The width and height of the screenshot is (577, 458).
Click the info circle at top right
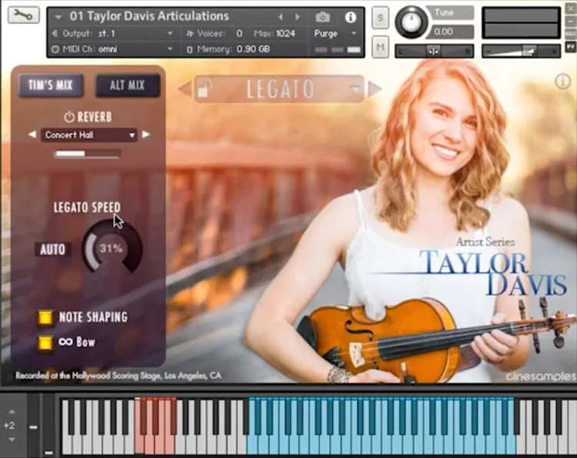[562, 81]
